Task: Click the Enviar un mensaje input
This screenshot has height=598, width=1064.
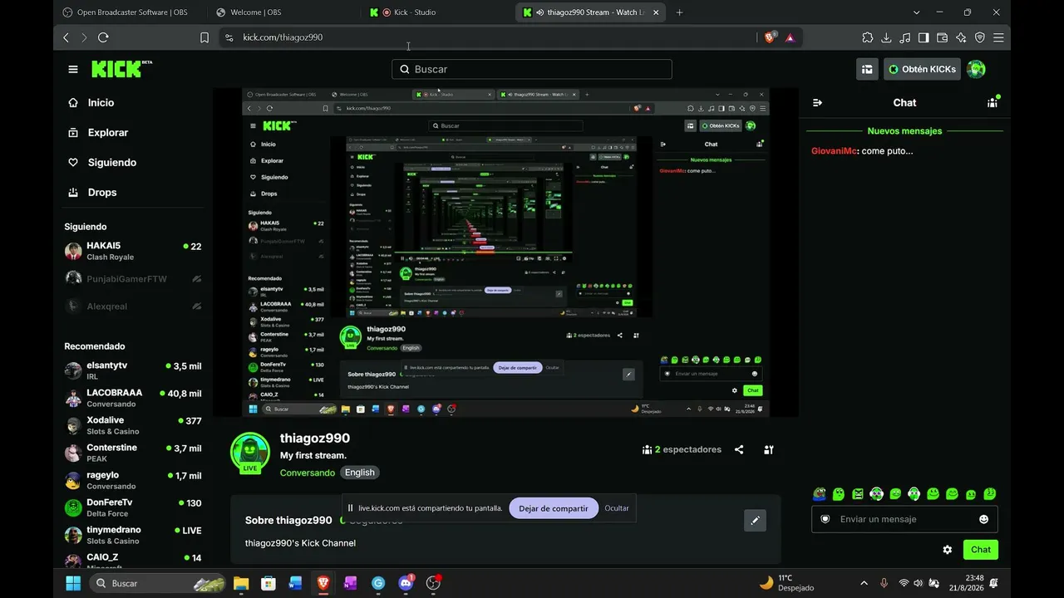Action: point(904,519)
